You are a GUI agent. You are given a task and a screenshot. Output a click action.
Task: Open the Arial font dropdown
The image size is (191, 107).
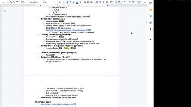(48, 2)
